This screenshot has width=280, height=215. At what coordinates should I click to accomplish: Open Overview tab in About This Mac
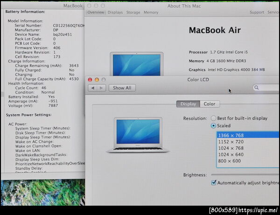(96, 12)
